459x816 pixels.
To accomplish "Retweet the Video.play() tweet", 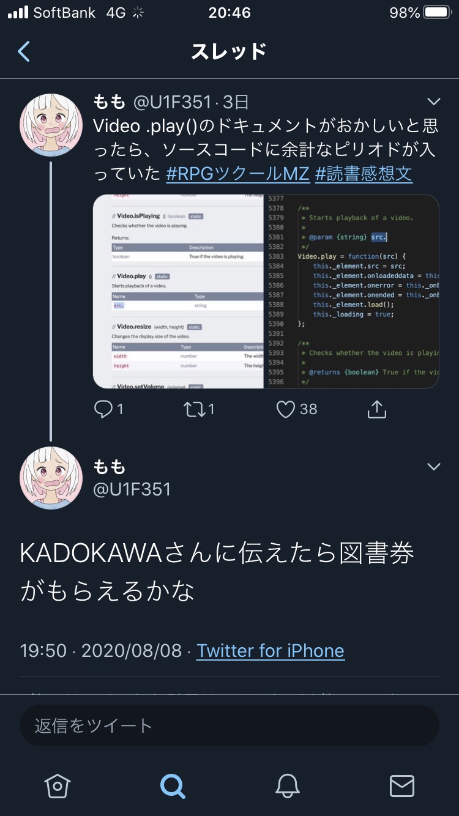I will click(x=195, y=409).
